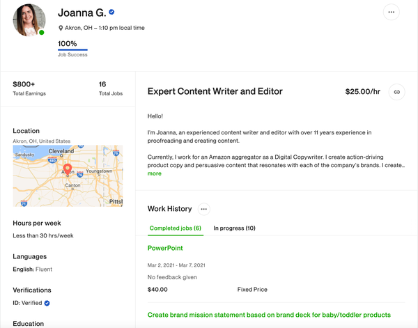Click Joanna's profile photo

coord(29,19)
